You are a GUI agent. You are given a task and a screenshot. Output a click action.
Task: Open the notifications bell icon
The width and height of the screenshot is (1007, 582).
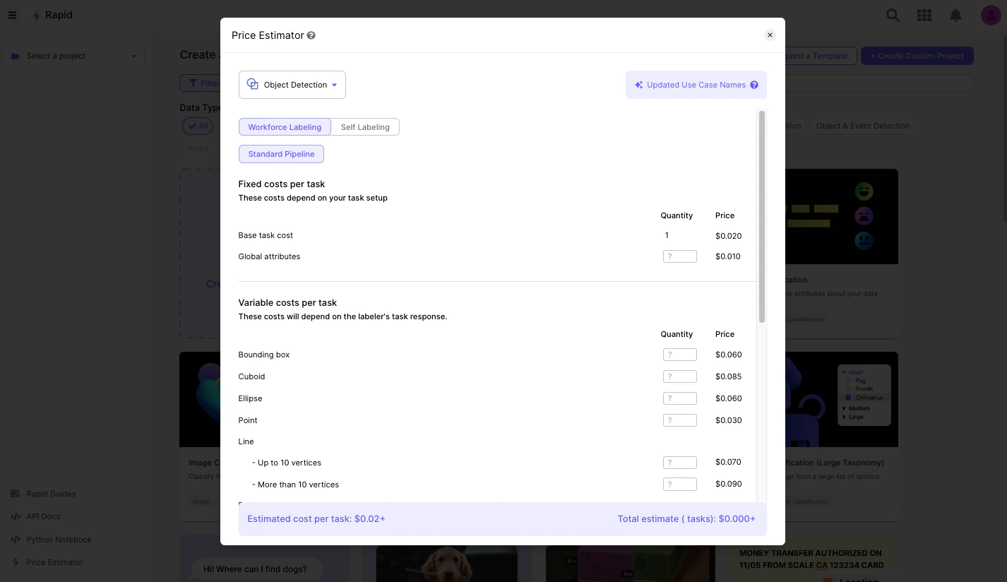click(x=955, y=15)
